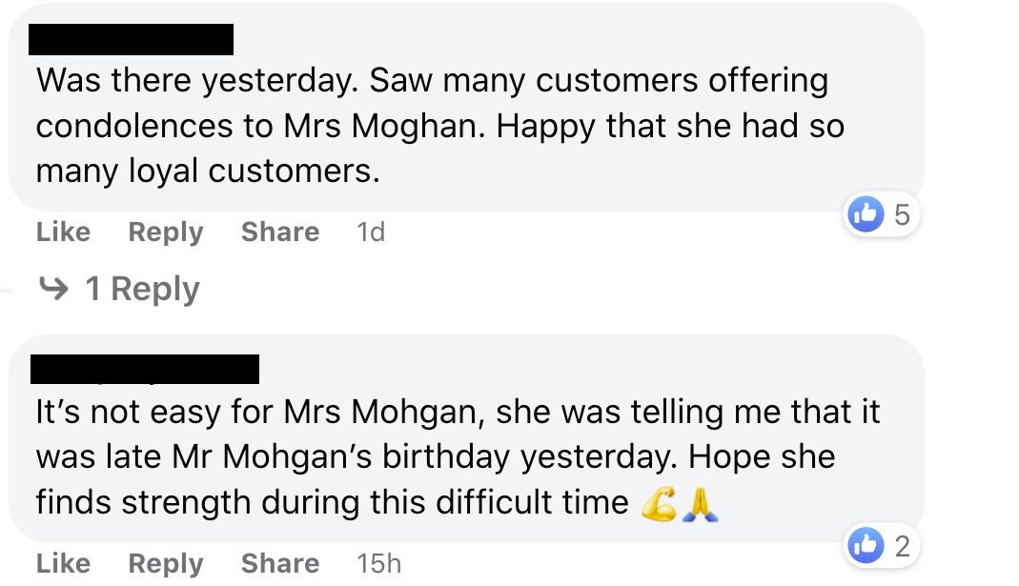The width and height of the screenshot is (1019, 586).
Task: Share the comment about offering condolences
Action: [280, 232]
